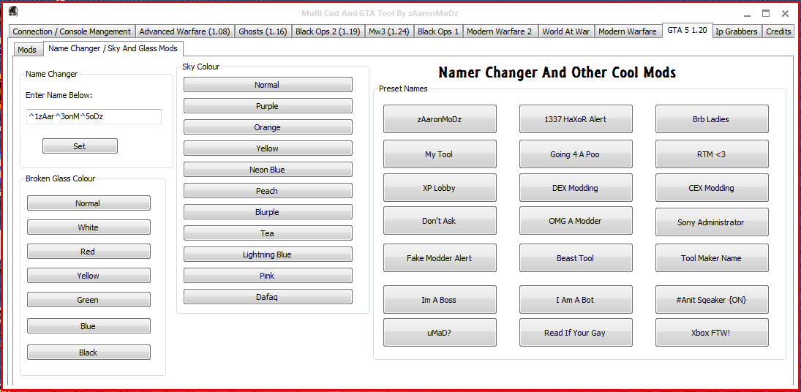Select Tool Maker Name preset
The height and width of the screenshot is (392, 801).
coord(712,257)
